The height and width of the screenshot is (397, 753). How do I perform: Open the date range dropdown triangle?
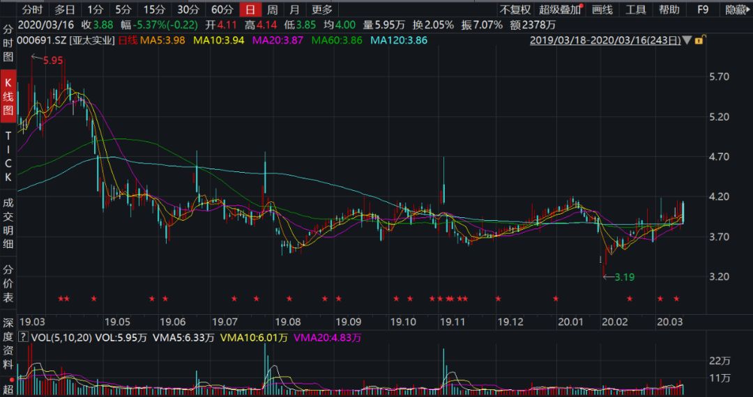[x=687, y=40]
